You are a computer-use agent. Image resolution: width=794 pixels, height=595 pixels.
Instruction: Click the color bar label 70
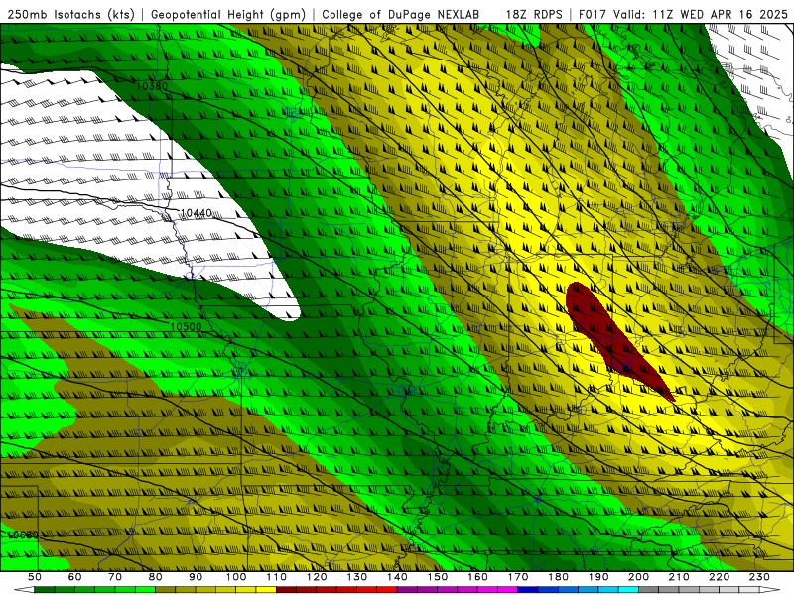click(115, 577)
